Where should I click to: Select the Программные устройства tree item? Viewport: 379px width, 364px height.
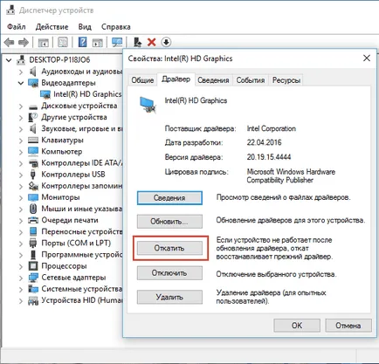click(82, 255)
